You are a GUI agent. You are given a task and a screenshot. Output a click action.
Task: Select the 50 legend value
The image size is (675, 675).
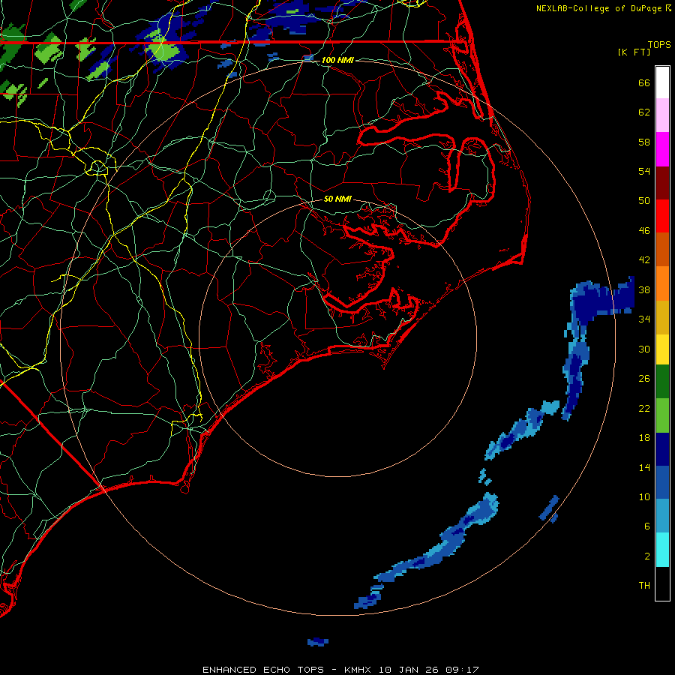[x=644, y=200]
